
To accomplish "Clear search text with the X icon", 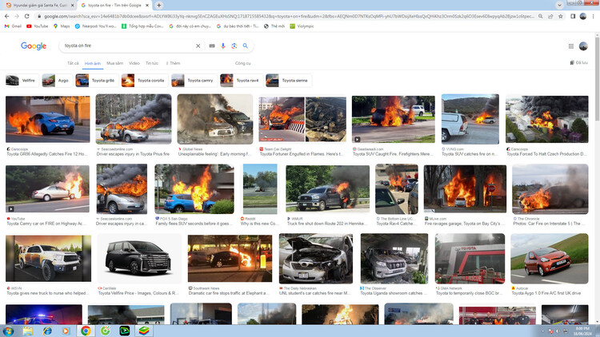I will [198, 46].
